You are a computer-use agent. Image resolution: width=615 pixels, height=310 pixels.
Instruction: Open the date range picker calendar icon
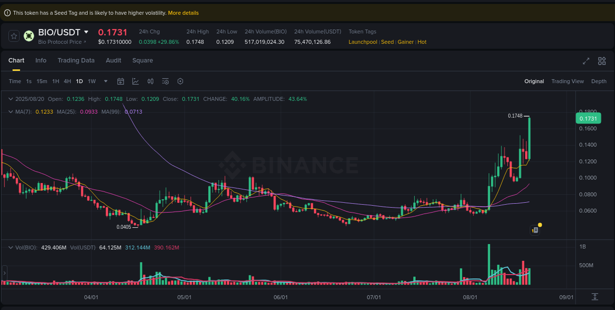(121, 81)
